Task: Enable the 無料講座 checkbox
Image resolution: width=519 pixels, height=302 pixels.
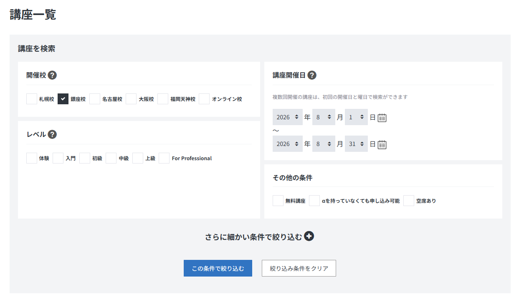Action: (278, 201)
